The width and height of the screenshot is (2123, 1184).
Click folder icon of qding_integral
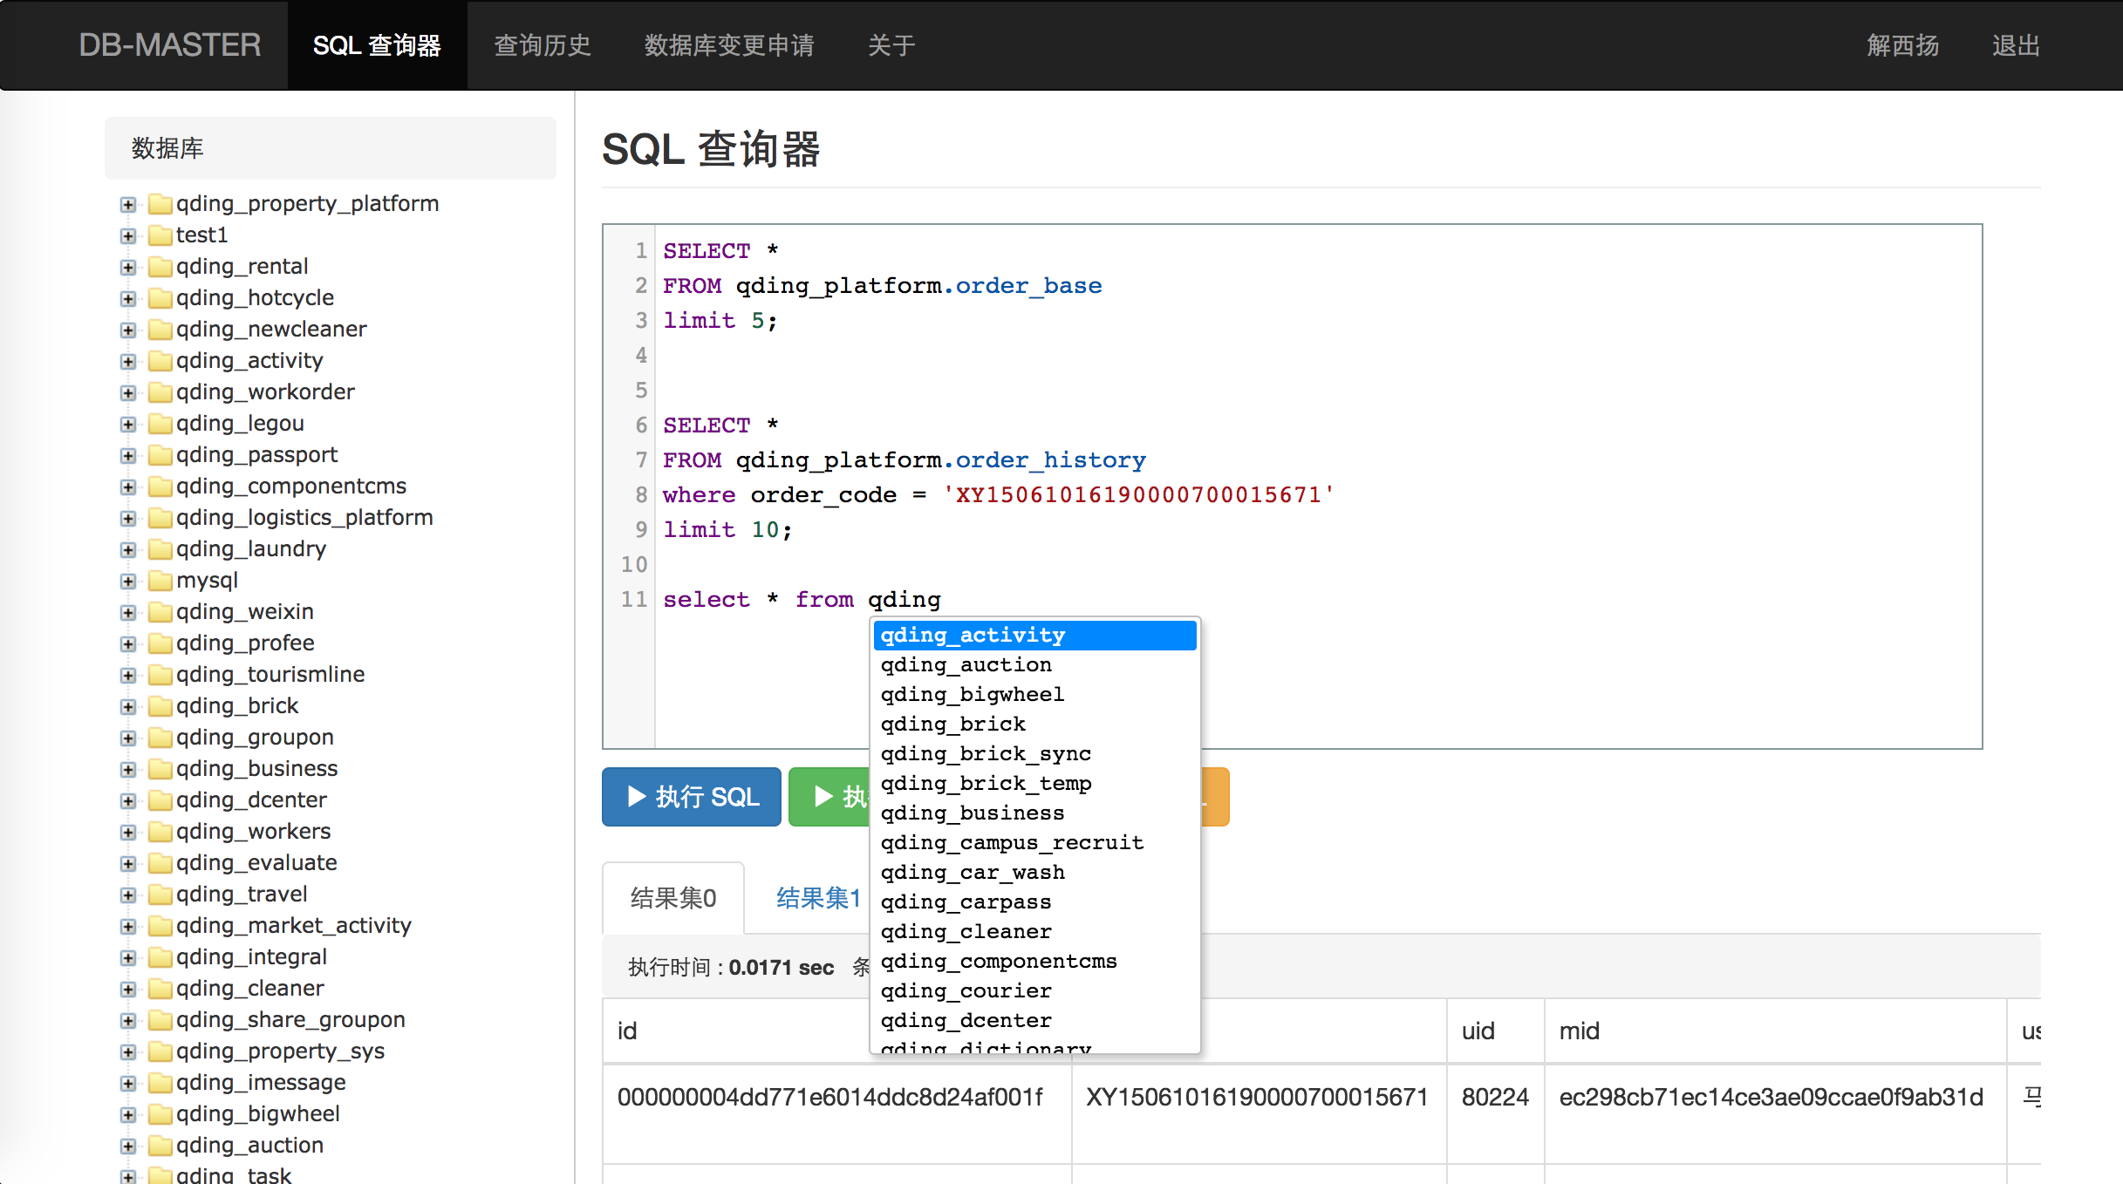(160, 957)
